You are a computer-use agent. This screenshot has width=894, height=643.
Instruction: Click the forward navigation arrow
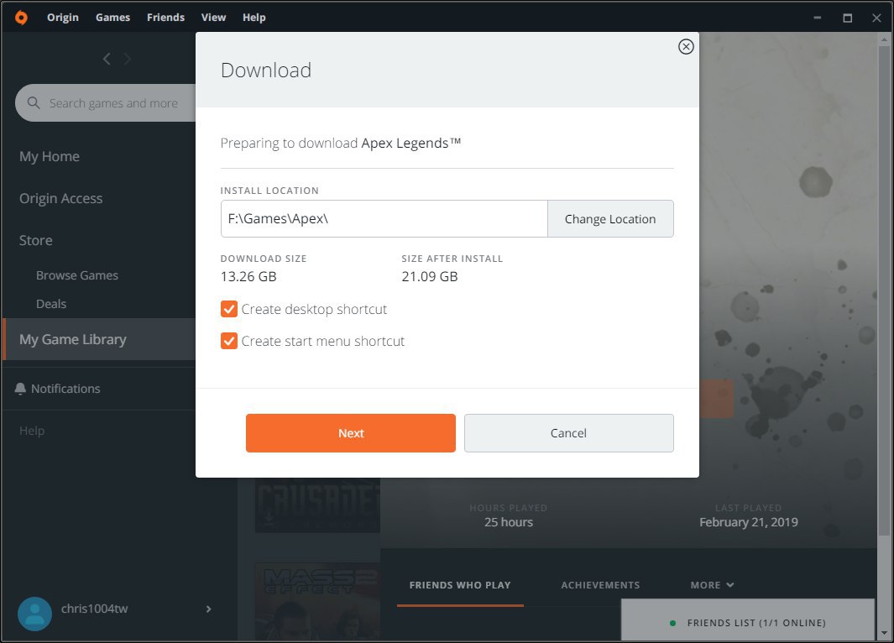(128, 59)
